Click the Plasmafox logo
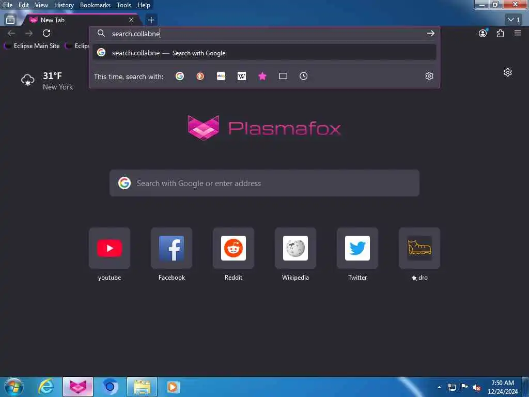Viewport: 529px width, 397px height. tap(264, 128)
